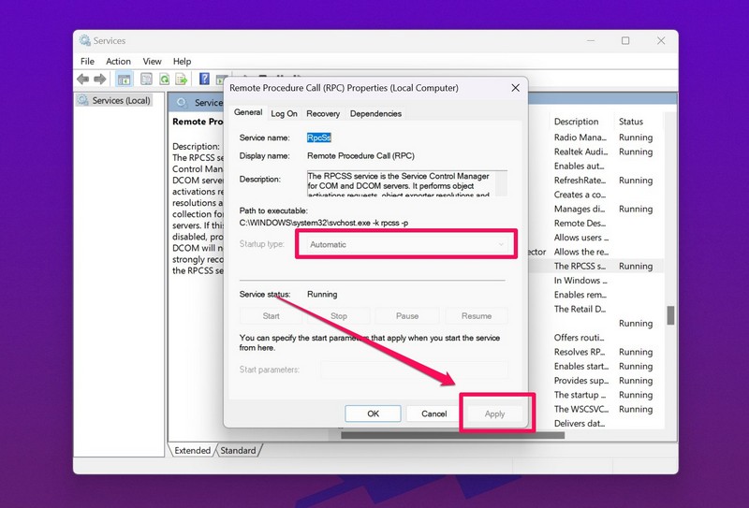Toggle Show/Hide Console Tree icon
Viewport: 749px width, 508px height.
(125, 80)
